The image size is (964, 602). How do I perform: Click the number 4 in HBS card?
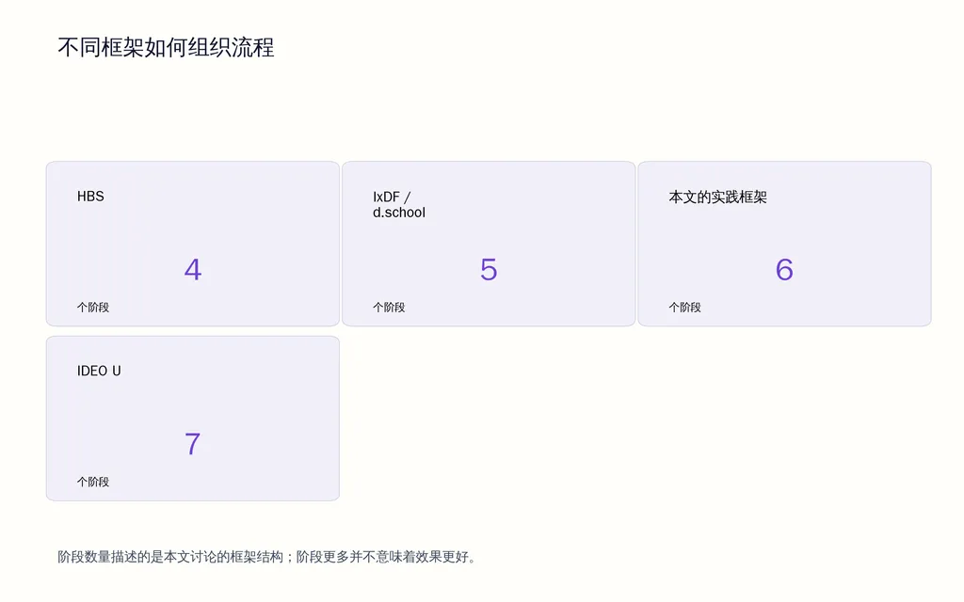click(x=192, y=270)
